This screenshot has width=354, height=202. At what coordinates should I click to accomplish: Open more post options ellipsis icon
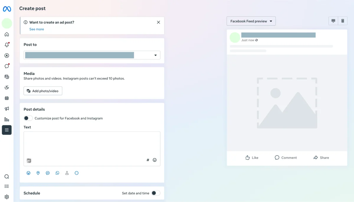tap(77, 173)
